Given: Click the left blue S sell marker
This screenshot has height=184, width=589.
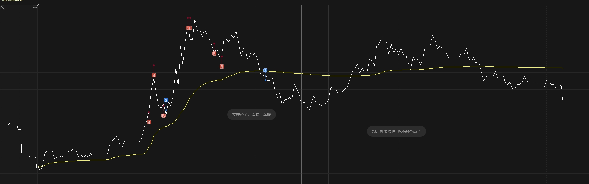Looking at the screenshot, I should (x=166, y=100).
